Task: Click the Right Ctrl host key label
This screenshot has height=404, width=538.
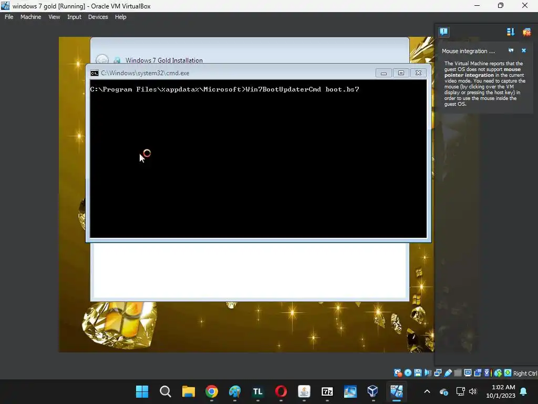Action: click(x=525, y=373)
